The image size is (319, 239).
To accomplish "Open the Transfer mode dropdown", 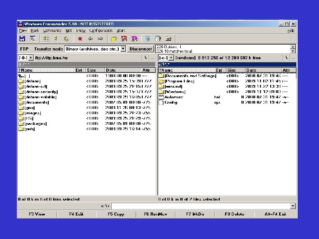I will [x=123, y=49].
